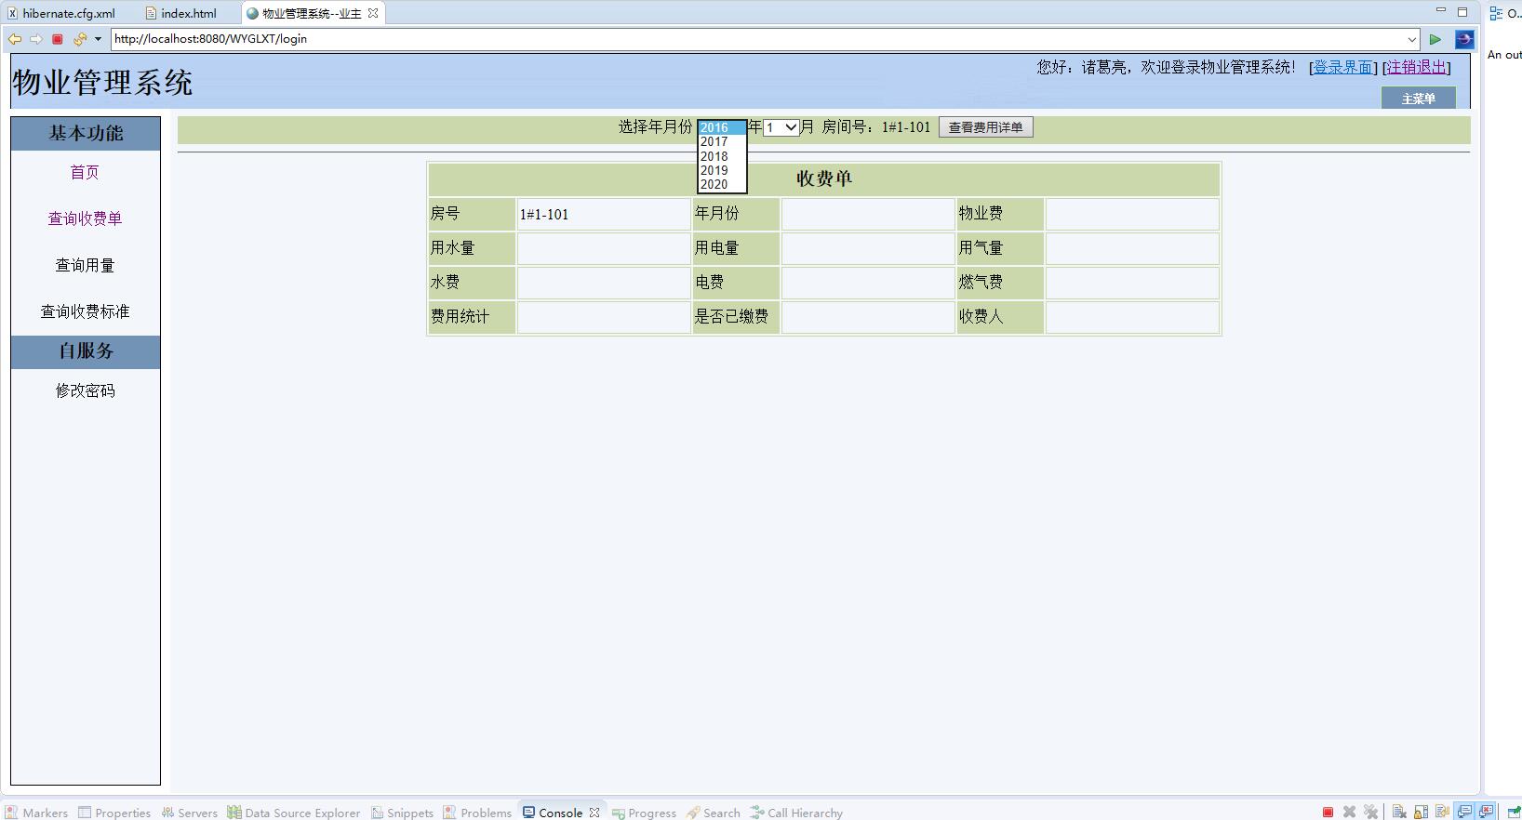This screenshot has width=1522, height=820.
Task: Open the Snippets view tab
Action: (x=403, y=813)
